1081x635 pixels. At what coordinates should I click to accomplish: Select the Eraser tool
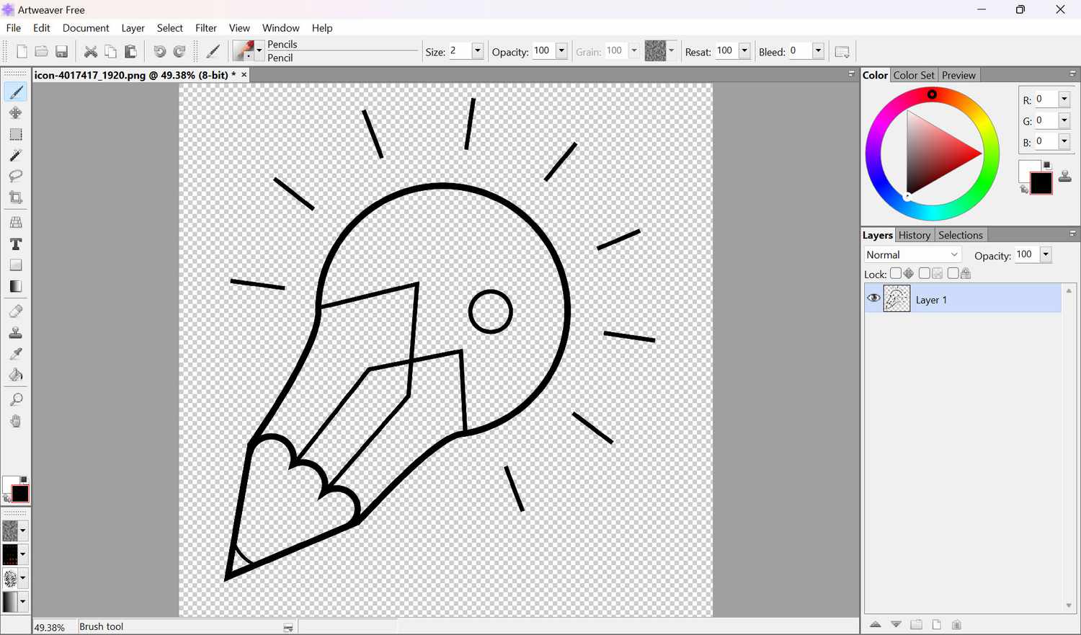pos(16,311)
